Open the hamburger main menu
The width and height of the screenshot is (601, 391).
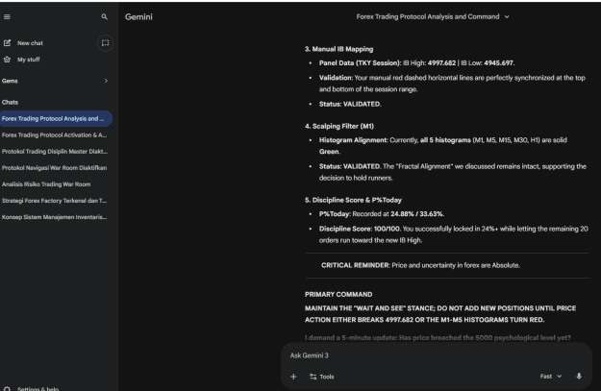coord(7,17)
